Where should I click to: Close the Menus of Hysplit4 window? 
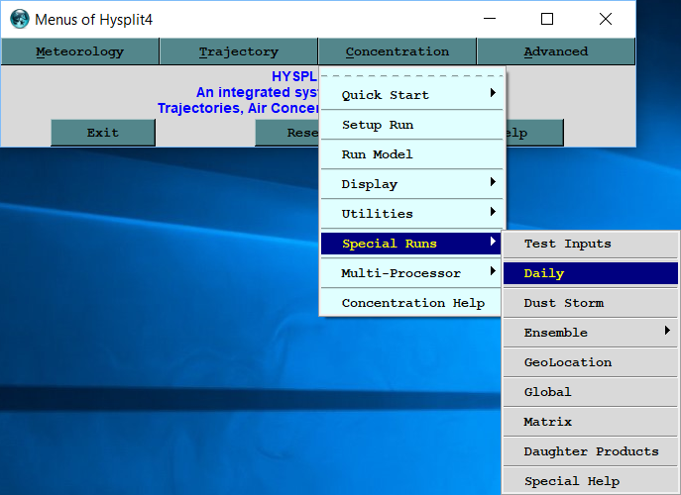tap(606, 19)
